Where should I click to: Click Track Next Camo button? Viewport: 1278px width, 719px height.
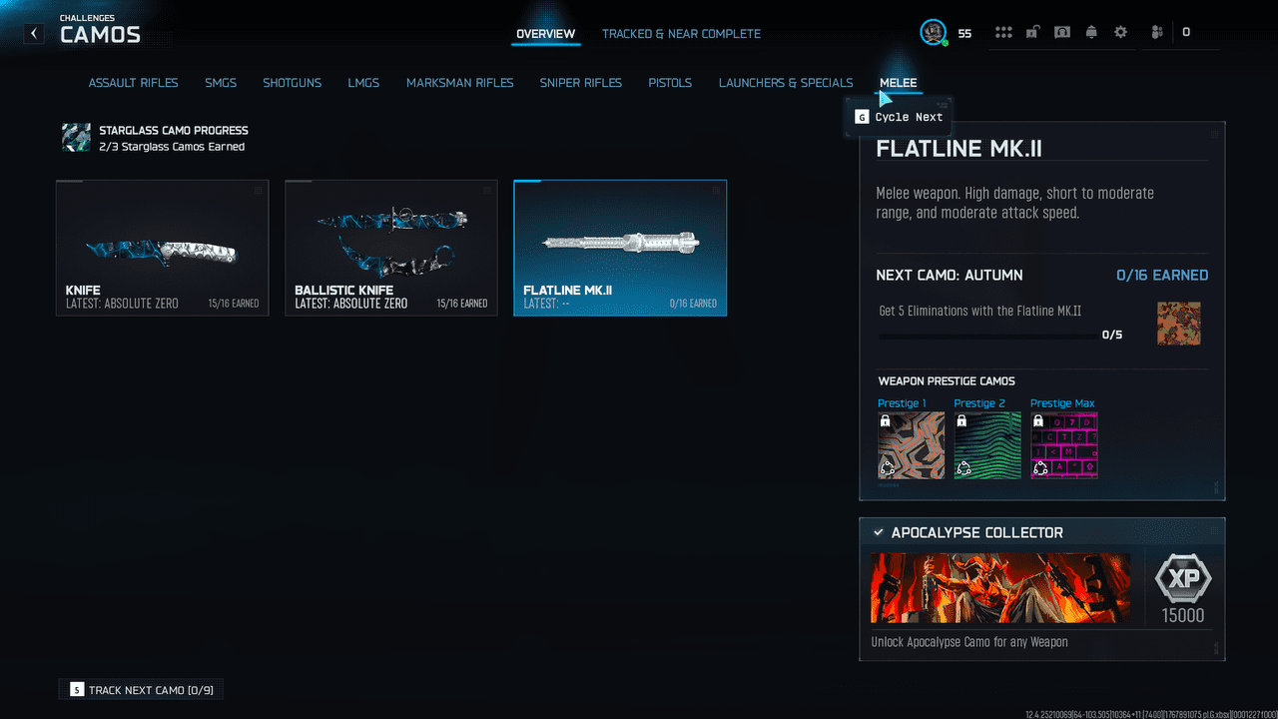click(x=141, y=690)
